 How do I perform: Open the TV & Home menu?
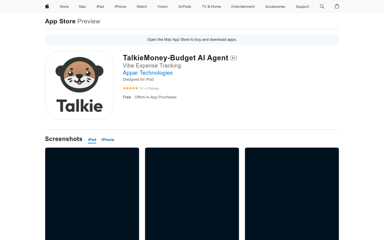pyautogui.click(x=211, y=7)
